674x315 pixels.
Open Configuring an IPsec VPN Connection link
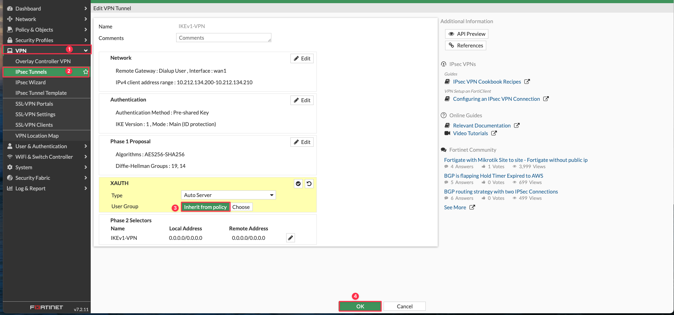(x=496, y=99)
